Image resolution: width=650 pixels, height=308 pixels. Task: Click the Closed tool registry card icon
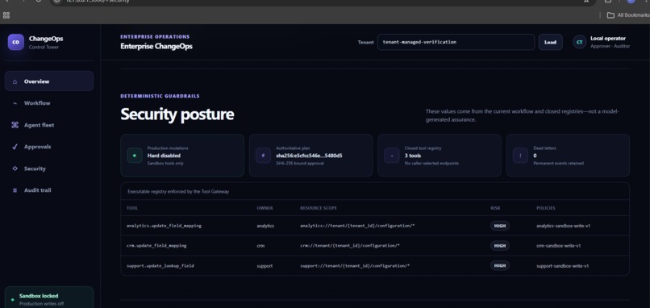click(x=392, y=156)
